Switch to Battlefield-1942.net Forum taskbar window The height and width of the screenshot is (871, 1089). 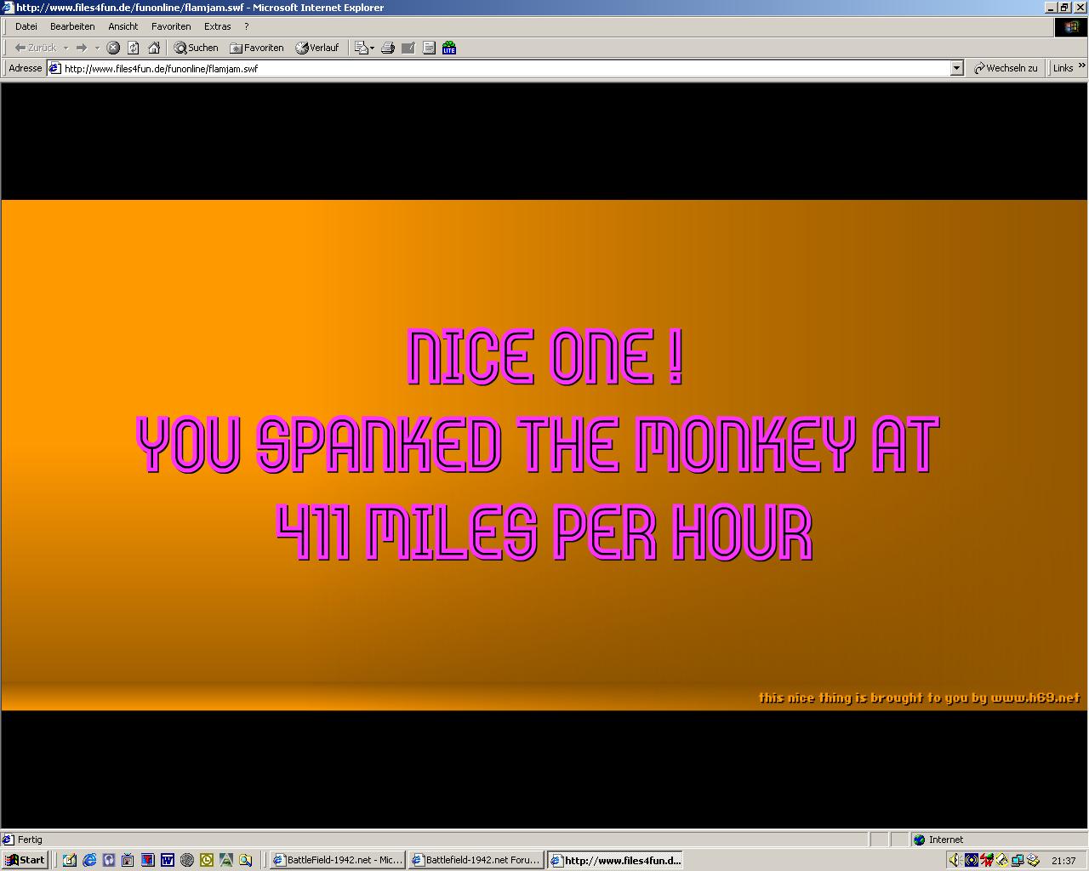tap(476, 860)
